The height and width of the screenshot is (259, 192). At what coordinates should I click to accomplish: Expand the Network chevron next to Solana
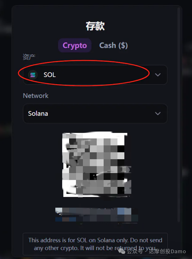tap(158, 113)
